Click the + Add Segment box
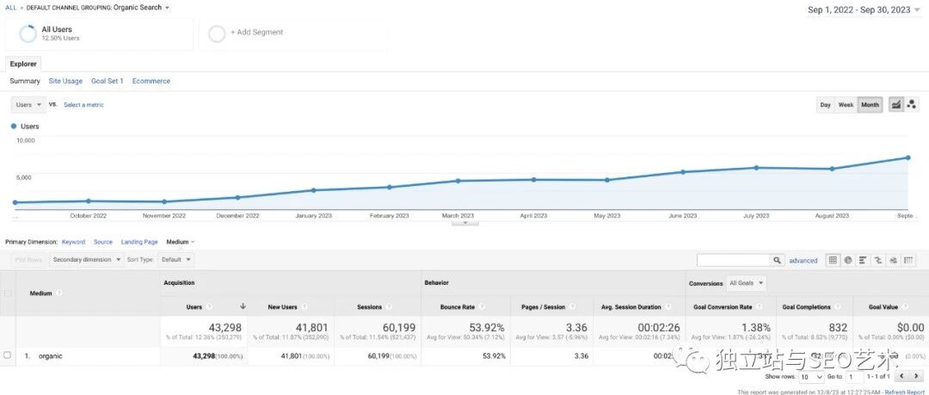929x395 pixels. (x=293, y=34)
